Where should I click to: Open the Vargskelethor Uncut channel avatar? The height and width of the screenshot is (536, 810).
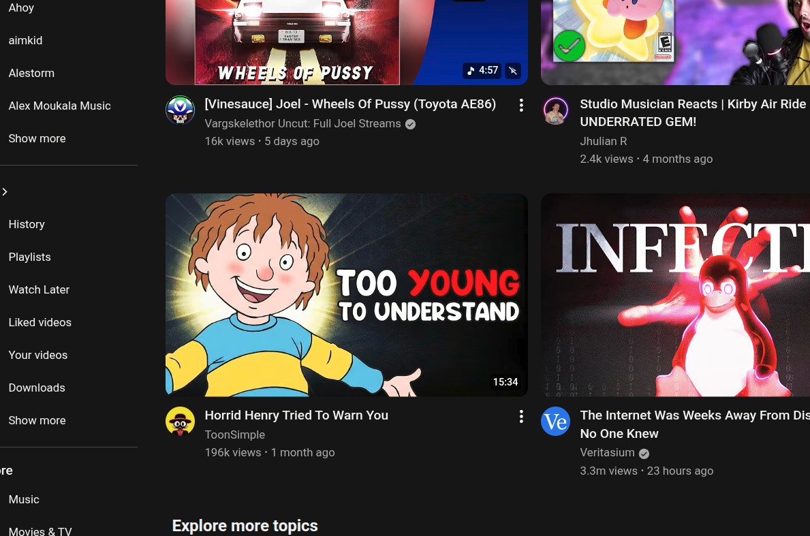pyautogui.click(x=180, y=110)
